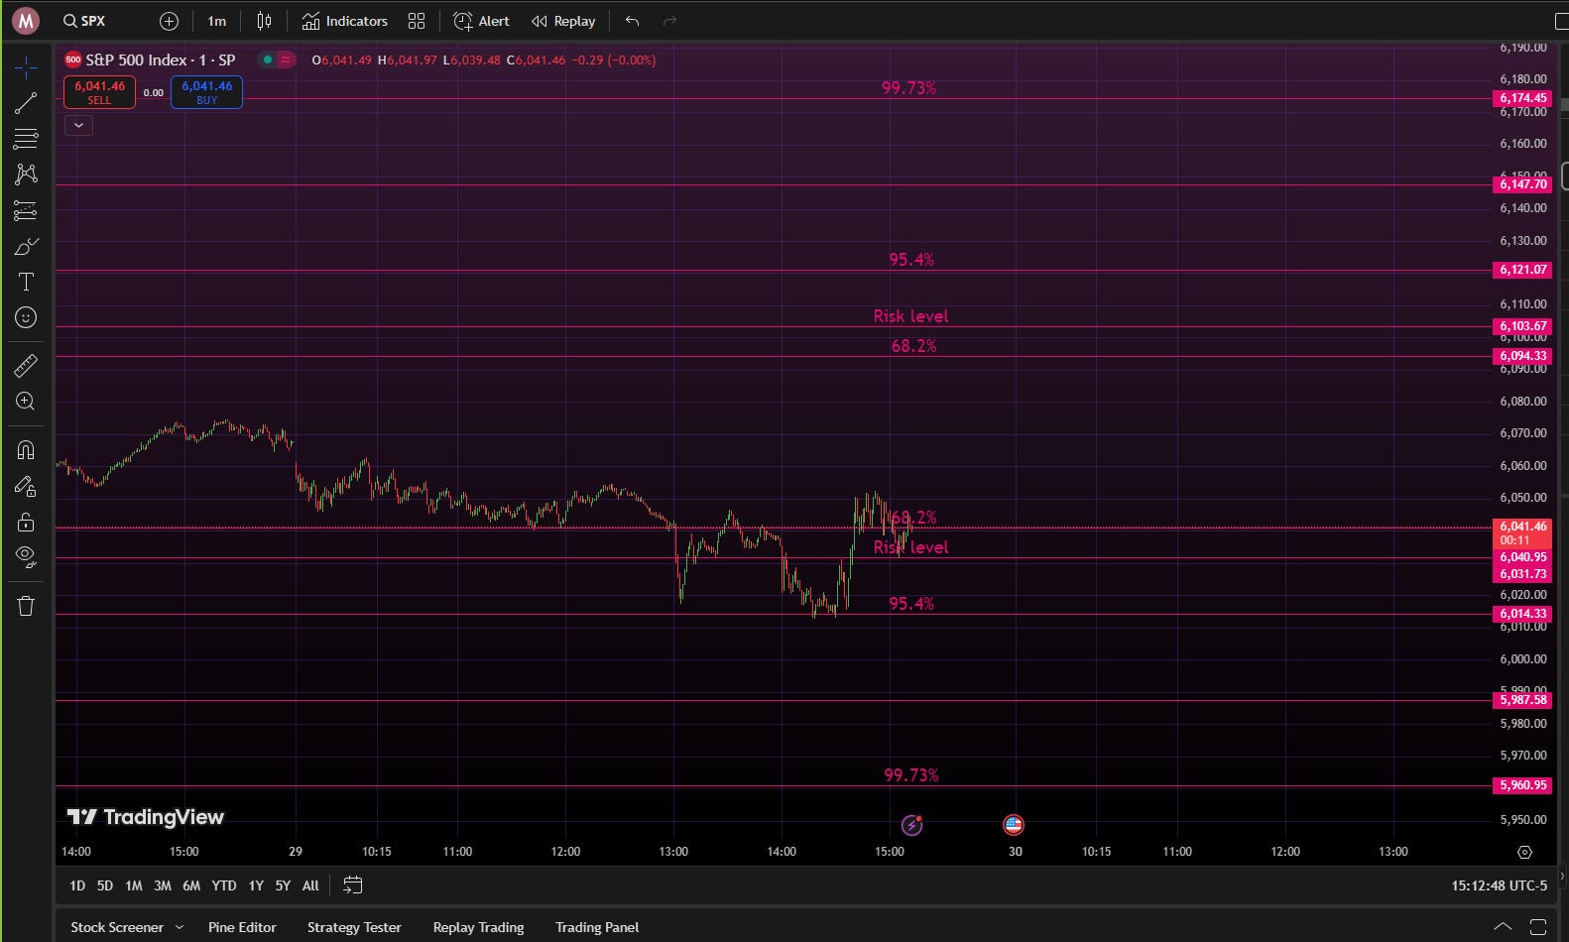The width and height of the screenshot is (1569, 942).
Task: Toggle lock all drawing tools
Action: click(x=26, y=522)
